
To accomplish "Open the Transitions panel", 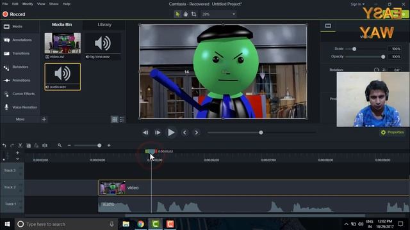I will 20,54.
